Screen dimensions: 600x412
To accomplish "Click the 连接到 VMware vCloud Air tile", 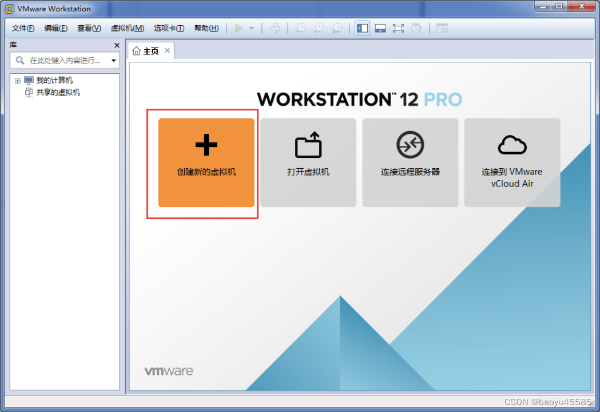I will 512,163.
